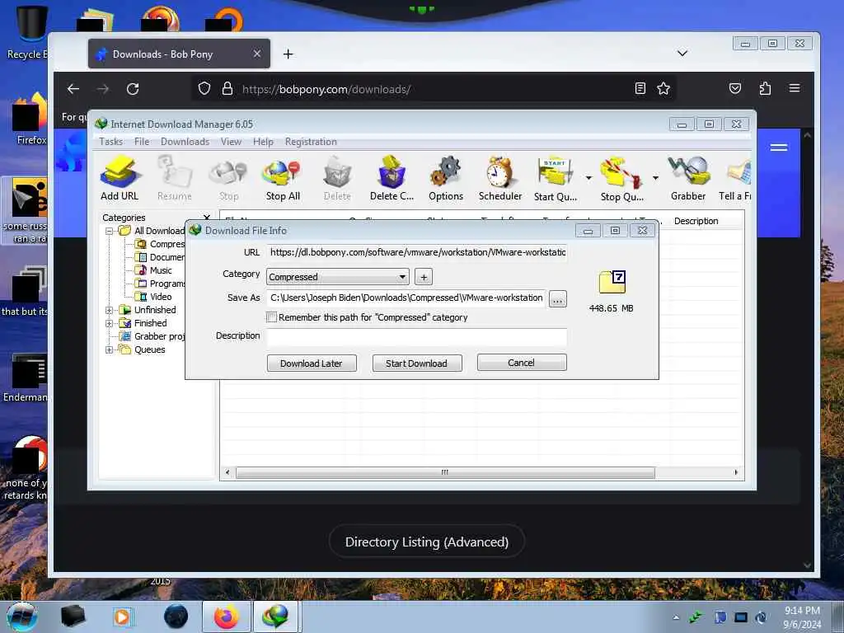Image resolution: width=844 pixels, height=633 pixels.
Task: Click the tracking protection shield icon
Action: 204,88
